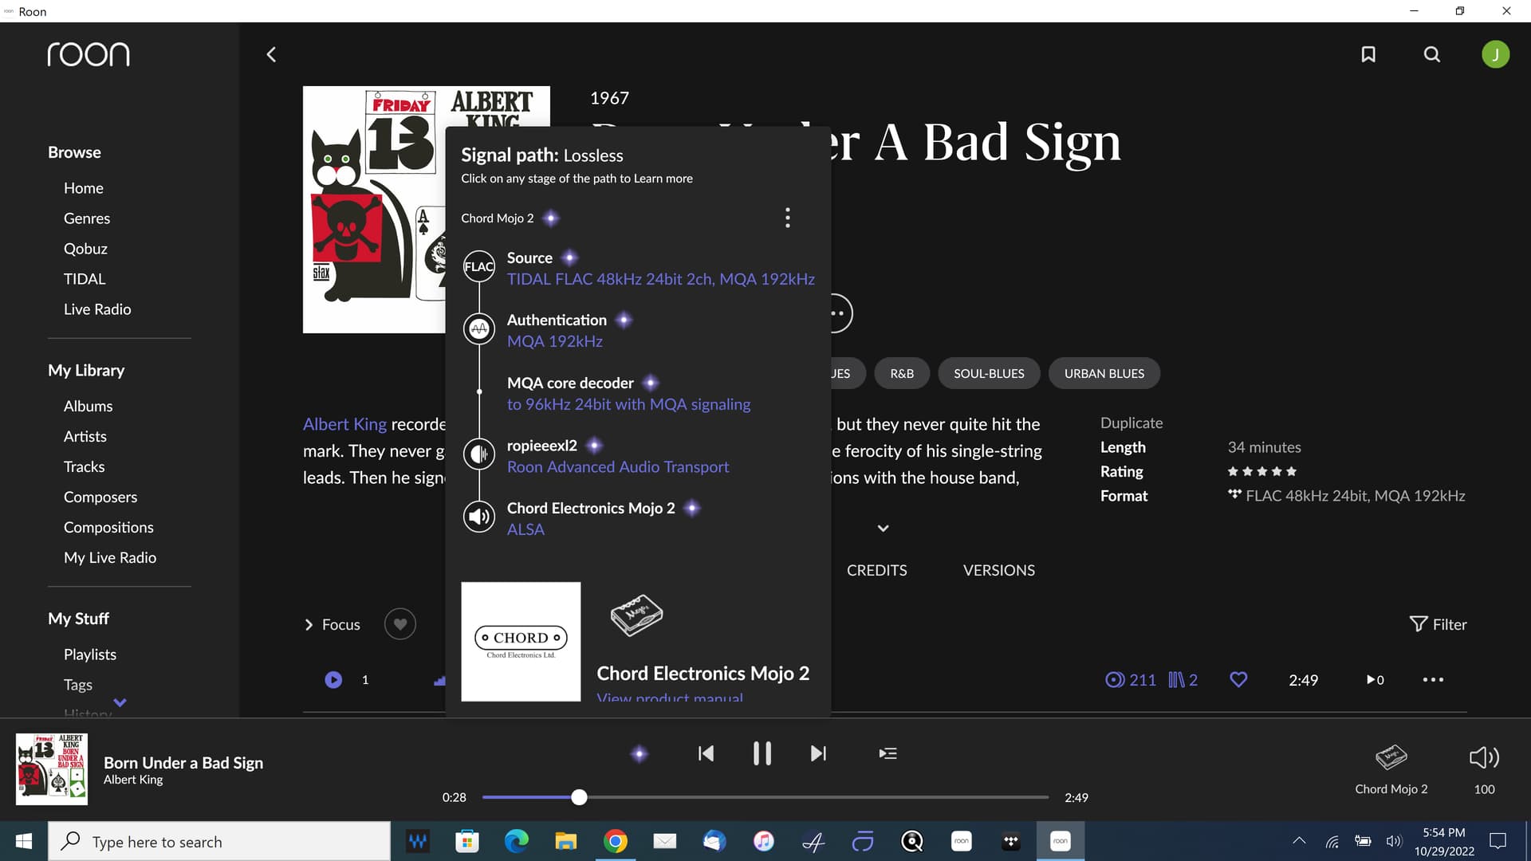Open Compositions in My Library

pyautogui.click(x=108, y=527)
